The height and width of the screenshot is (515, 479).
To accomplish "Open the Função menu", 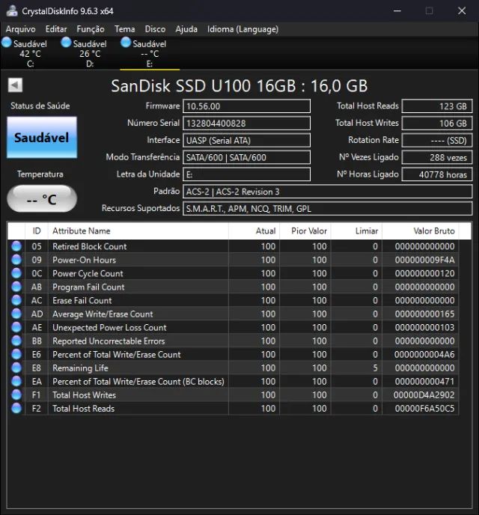I will pyautogui.click(x=91, y=29).
